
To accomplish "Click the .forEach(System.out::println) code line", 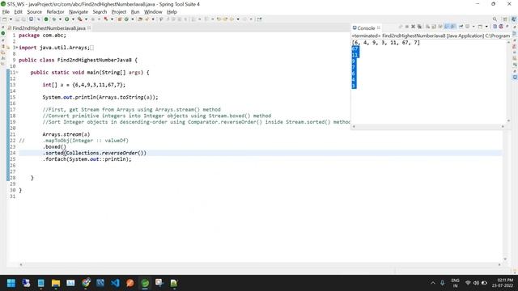I will point(87,159).
